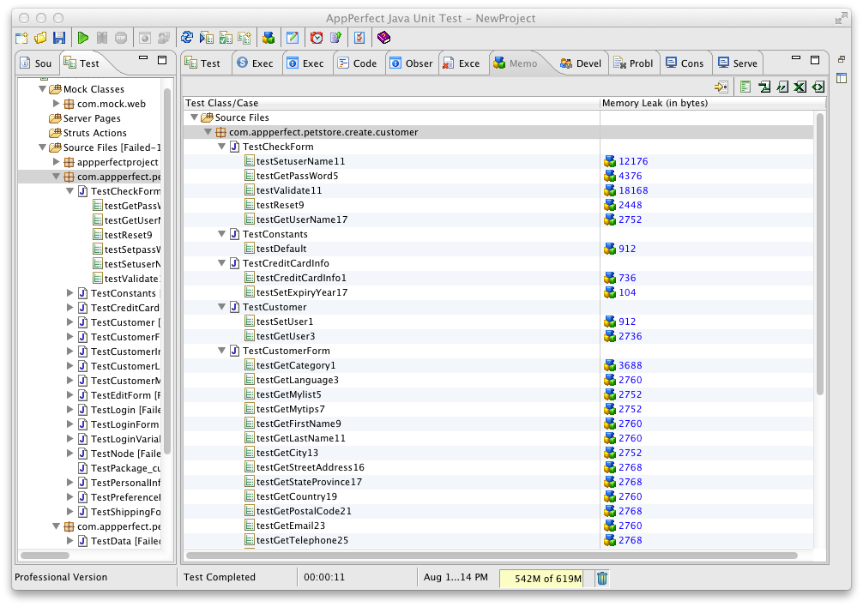This screenshot has width=863, height=607.
Task: Click the colored cubes icon in main toolbar
Action: [x=269, y=38]
